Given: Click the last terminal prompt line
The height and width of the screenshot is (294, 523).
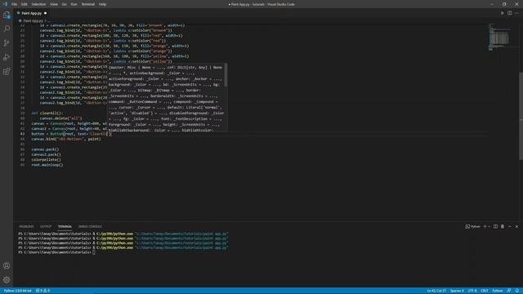Looking at the screenshot, I should [x=56, y=252].
